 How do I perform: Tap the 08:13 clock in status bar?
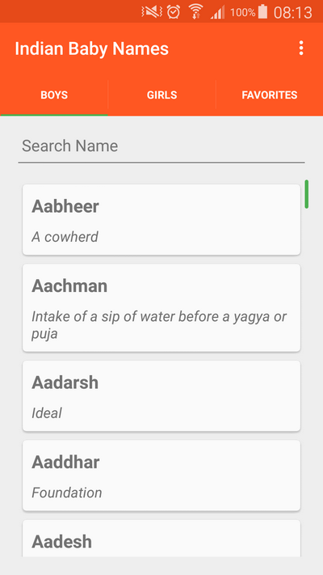point(293,12)
